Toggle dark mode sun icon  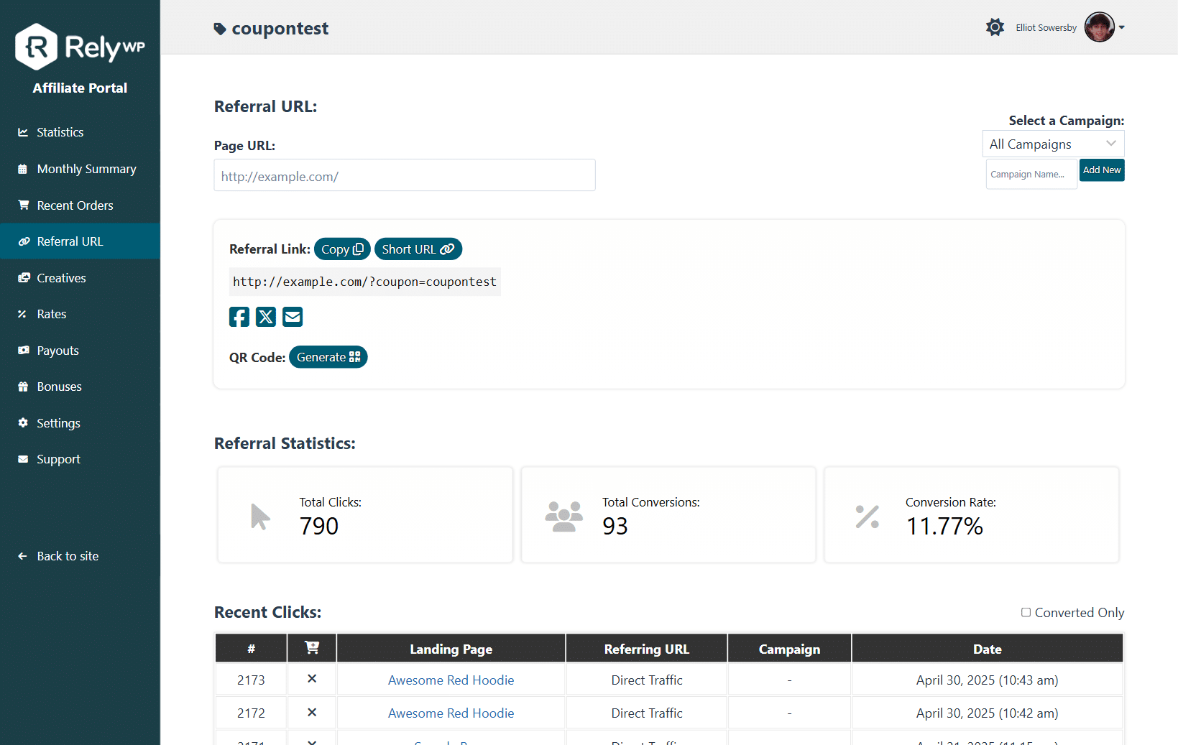tap(995, 27)
